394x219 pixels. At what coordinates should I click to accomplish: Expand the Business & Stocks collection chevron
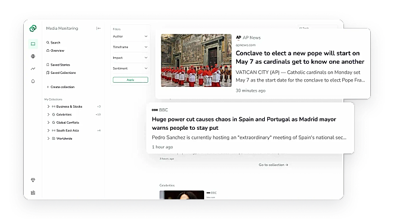[x=48, y=107]
